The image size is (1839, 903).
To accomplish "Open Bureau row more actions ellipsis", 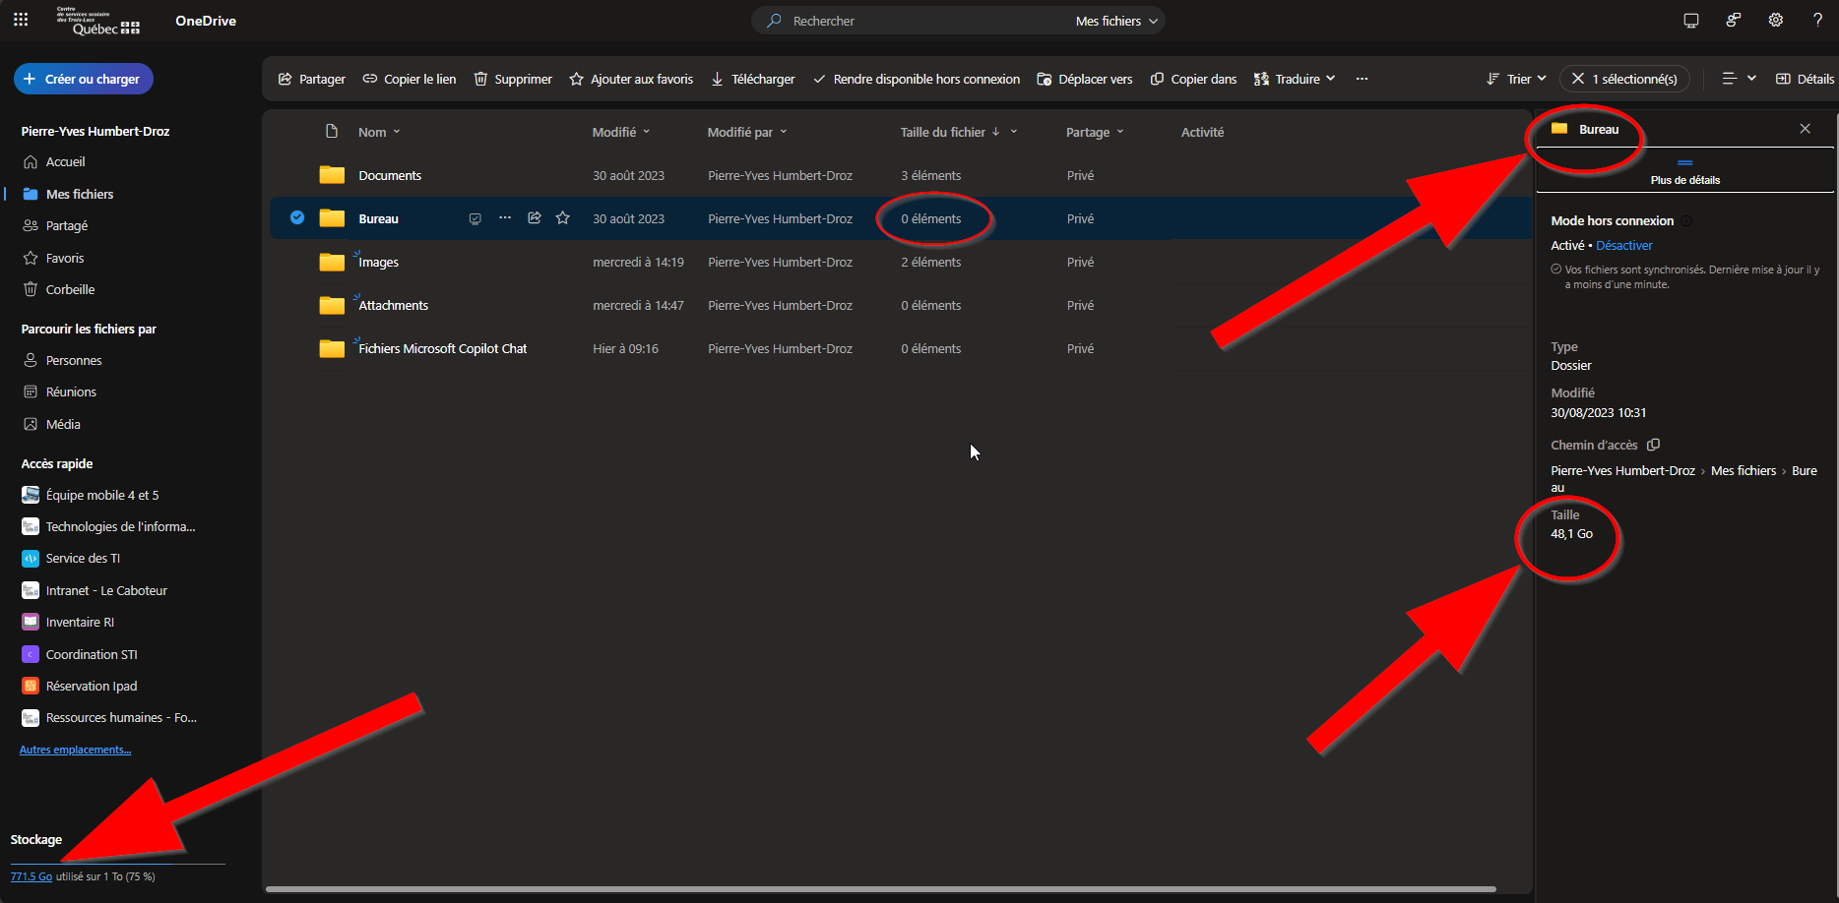I will [505, 218].
